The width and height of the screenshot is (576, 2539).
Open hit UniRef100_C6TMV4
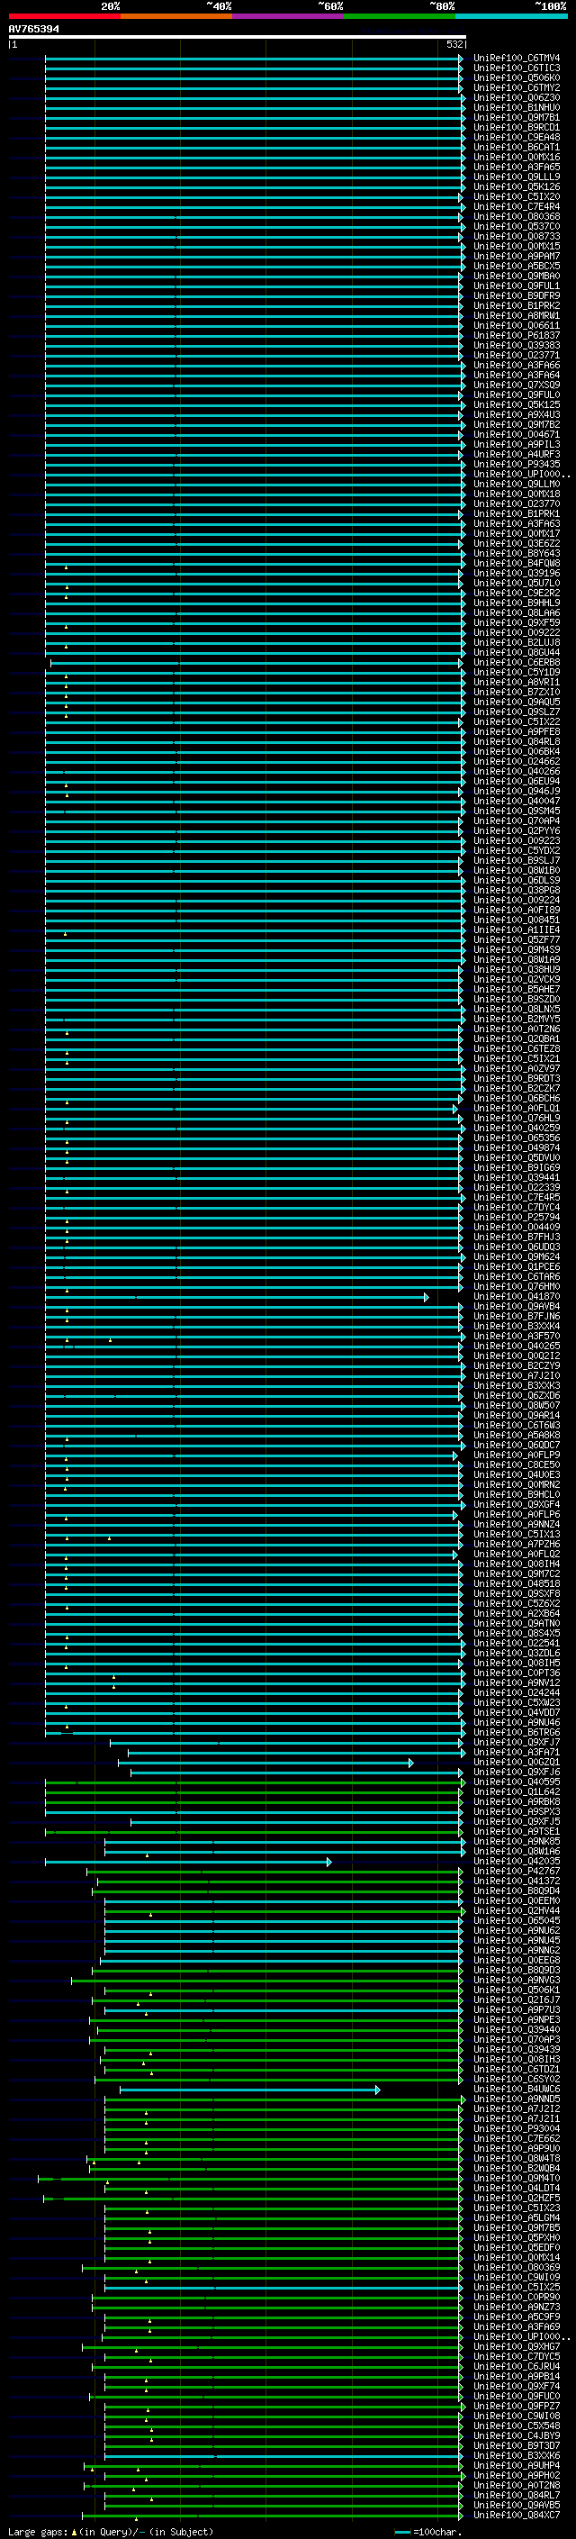[x=517, y=59]
